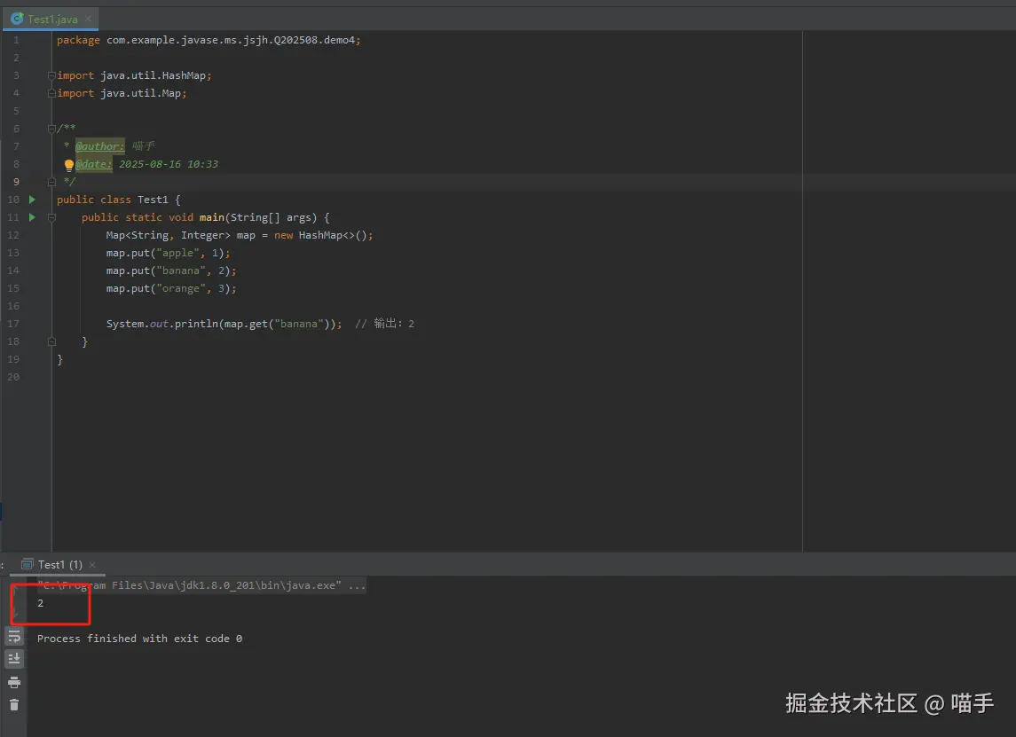Toggle scroll to end in console

click(14, 659)
